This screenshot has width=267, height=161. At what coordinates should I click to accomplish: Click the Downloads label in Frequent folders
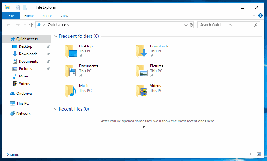tap(159, 46)
